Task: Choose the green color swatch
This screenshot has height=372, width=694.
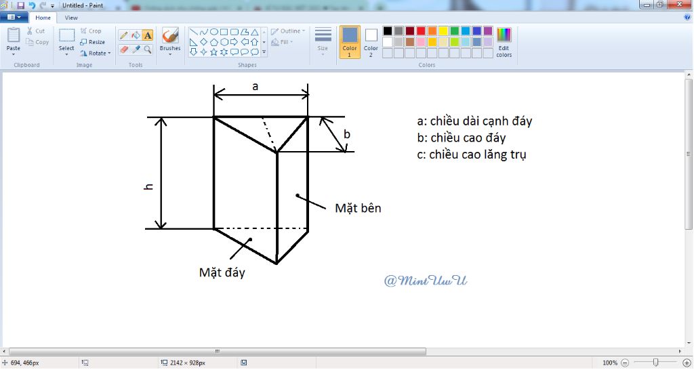Action: coord(455,31)
